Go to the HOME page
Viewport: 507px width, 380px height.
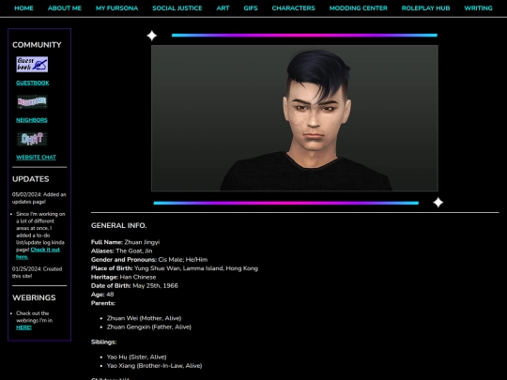coord(23,8)
